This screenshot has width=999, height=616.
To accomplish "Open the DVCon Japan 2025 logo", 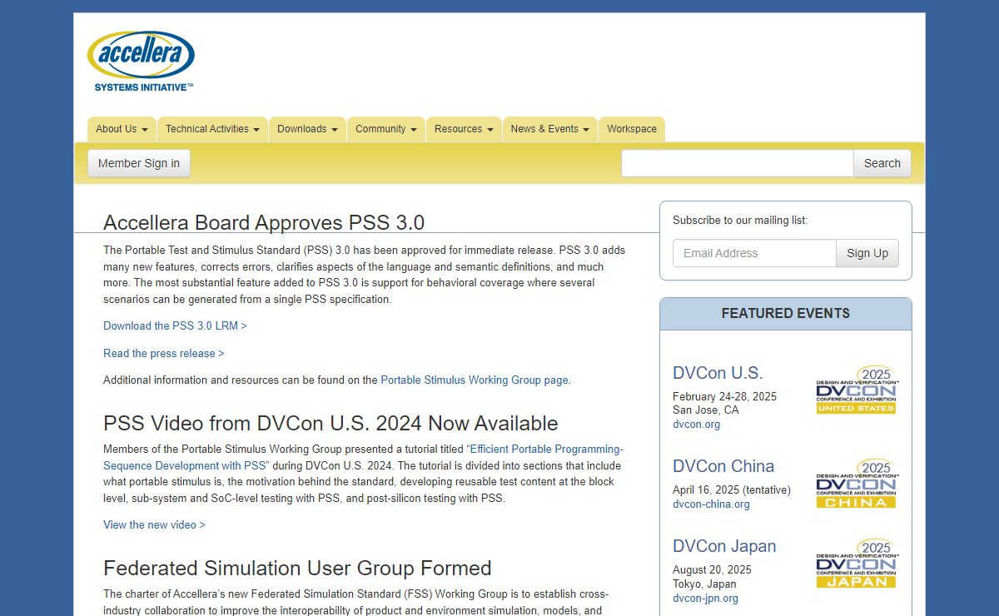I will (856, 563).
